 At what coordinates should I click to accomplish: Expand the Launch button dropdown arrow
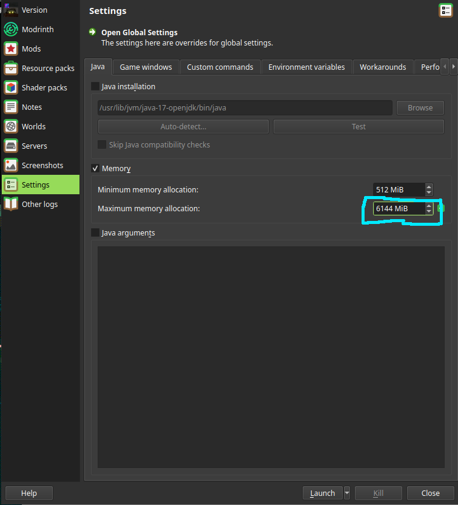347,493
